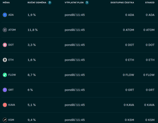Open help tooltip for Výplatní plán

click(x=87, y=2)
